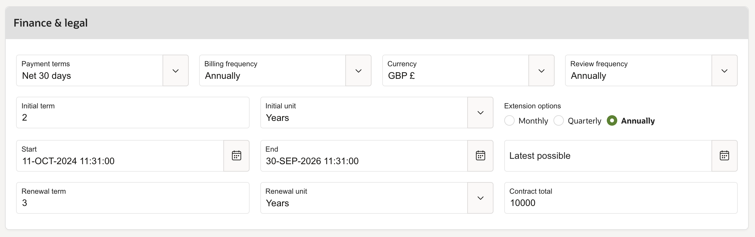Open the Renewal unit dropdown

(480, 198)
